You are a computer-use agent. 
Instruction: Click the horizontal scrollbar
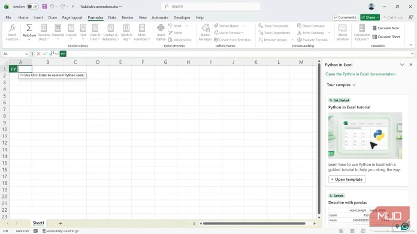coord(254,223)
